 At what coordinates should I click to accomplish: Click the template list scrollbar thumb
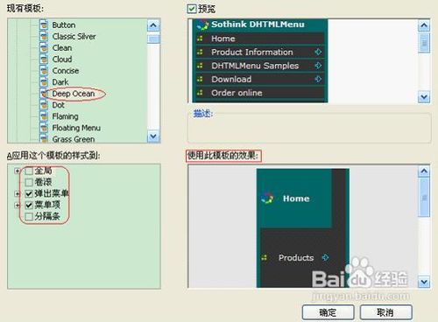153,38
